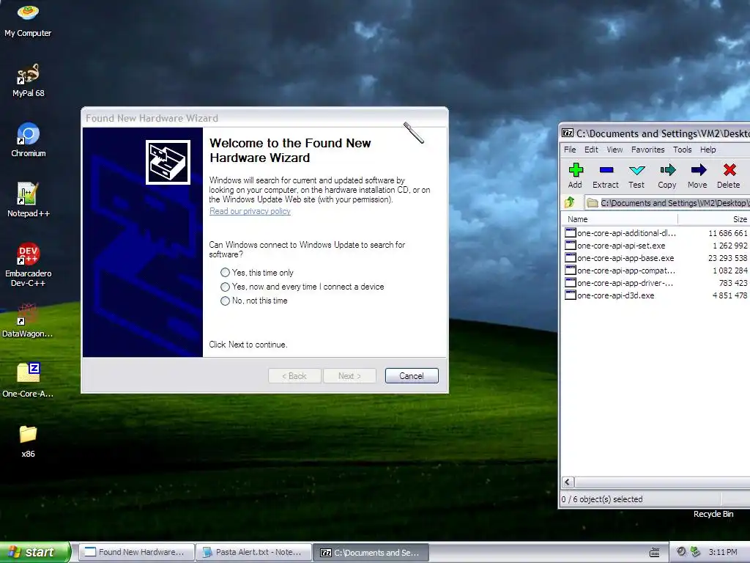Launch Notepad++ desktop shortcut
The height and width of the screenshot is (563, 750).
(x=28, y=200)
